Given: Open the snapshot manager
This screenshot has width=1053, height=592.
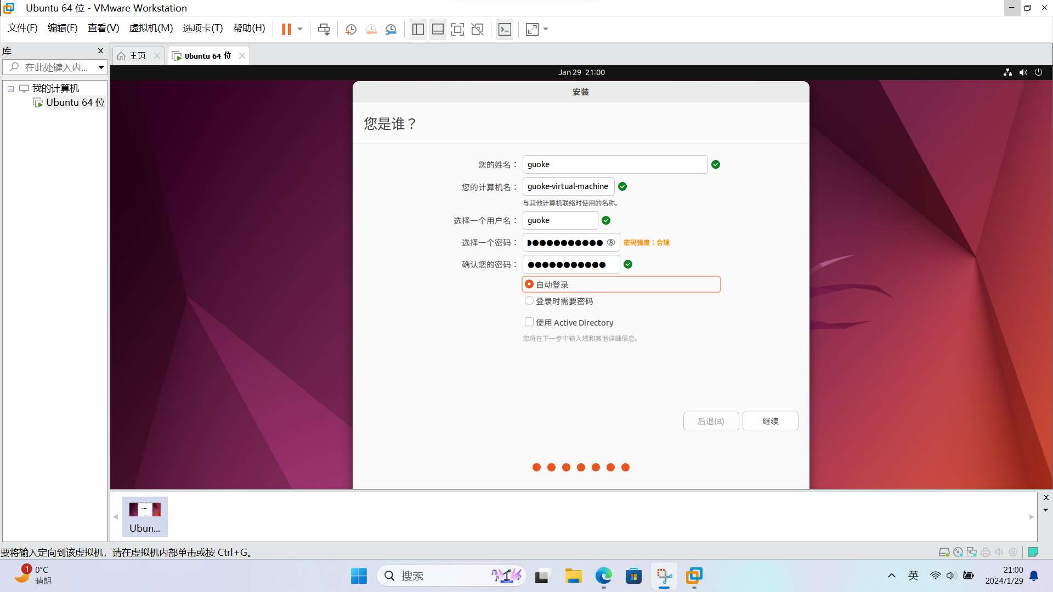Looking at the screenshot, I should [x=391, y=29].
